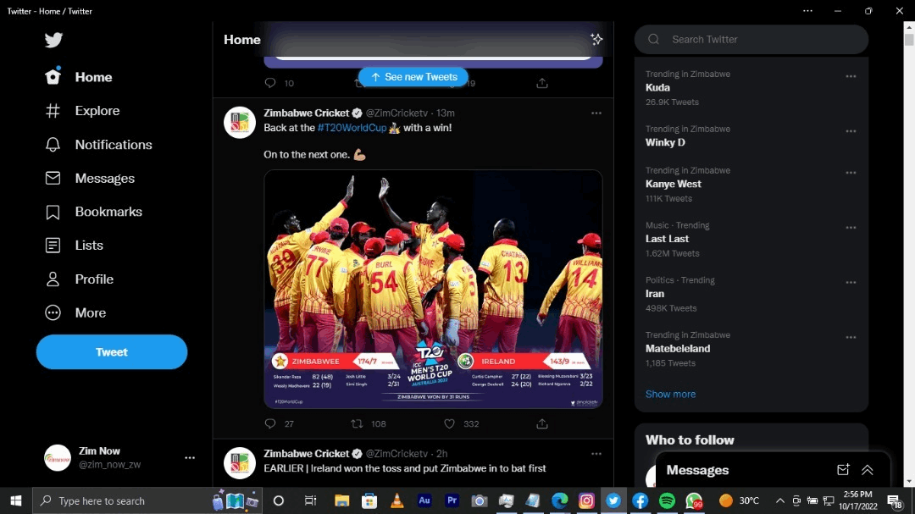
Task: Open Zimbabwe Cricket avatar on 13m tweet
Action: (240, 123)
